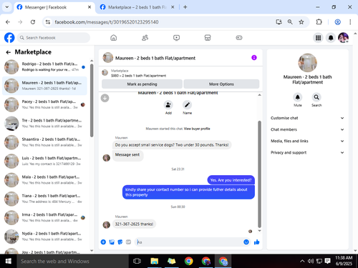Click the Marketplace listing $980 thumbnail

click(x=105, y=72)
